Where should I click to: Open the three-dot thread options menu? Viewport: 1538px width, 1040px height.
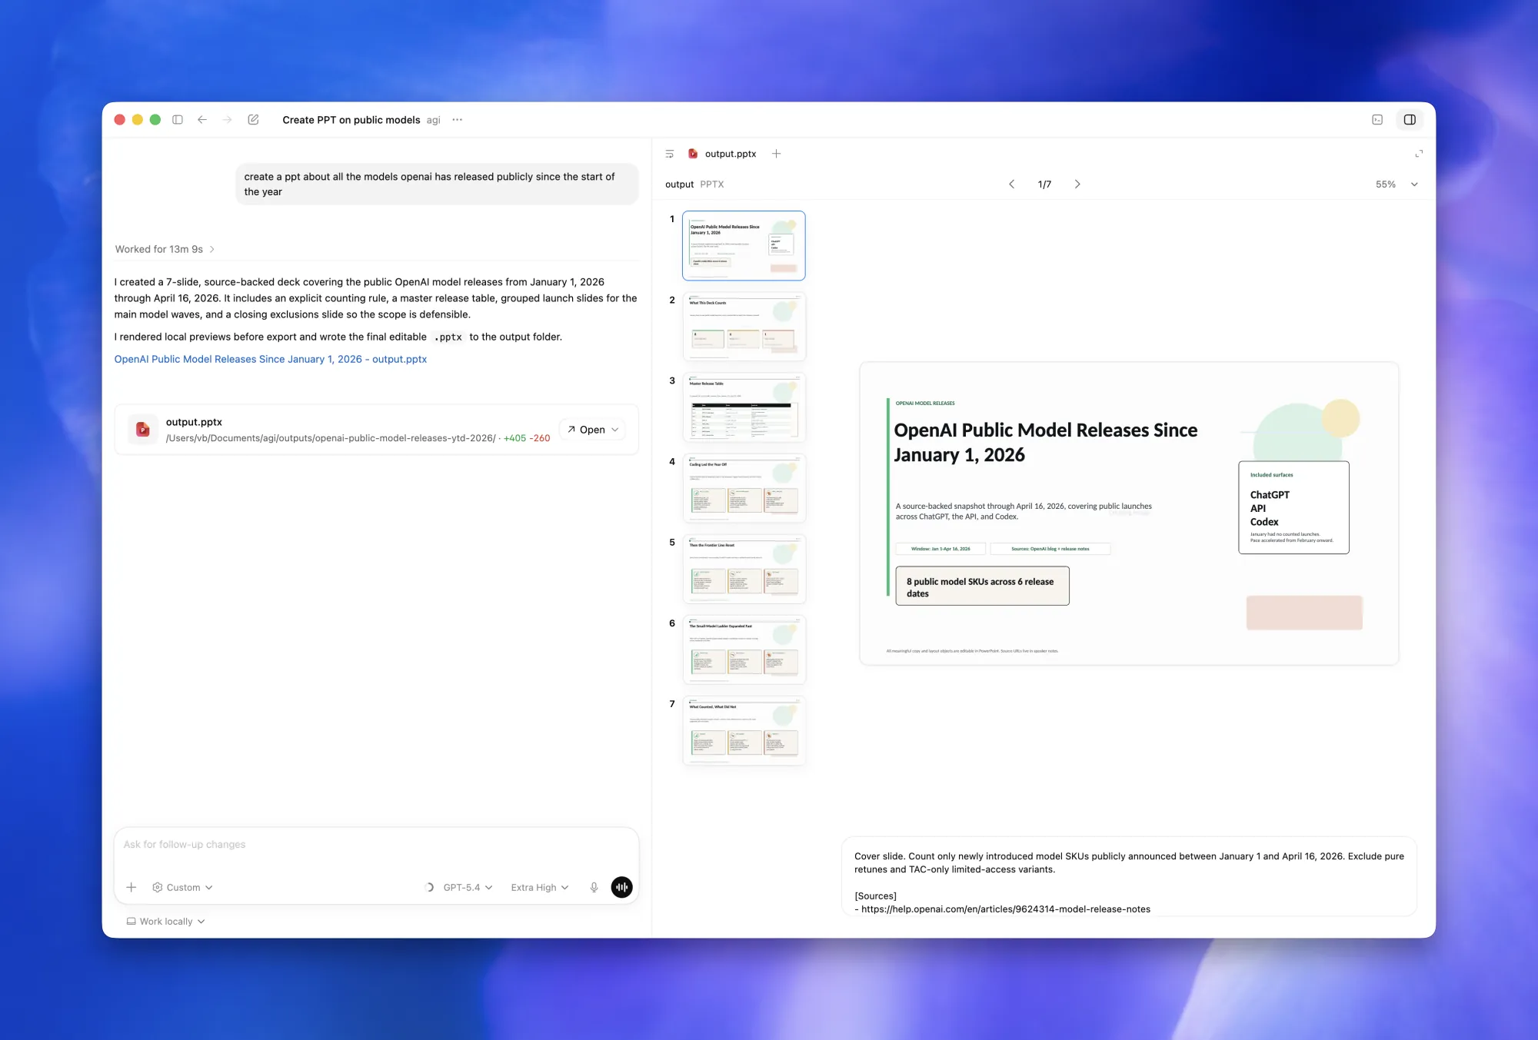pyautogui.click(x=458, y=120)
